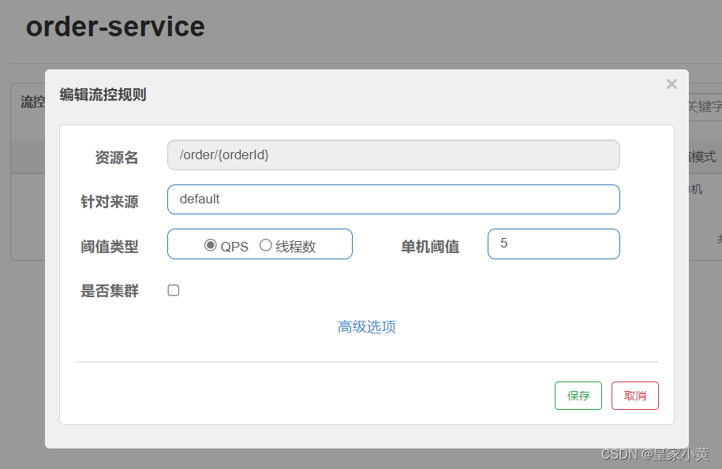Image resolution: width=722 pixels, height=469 pixels.
Task: Click the QPS text label
Action: [234, 247]
